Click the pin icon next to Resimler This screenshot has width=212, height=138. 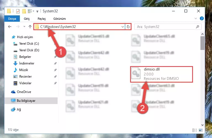tap(55, 77)
